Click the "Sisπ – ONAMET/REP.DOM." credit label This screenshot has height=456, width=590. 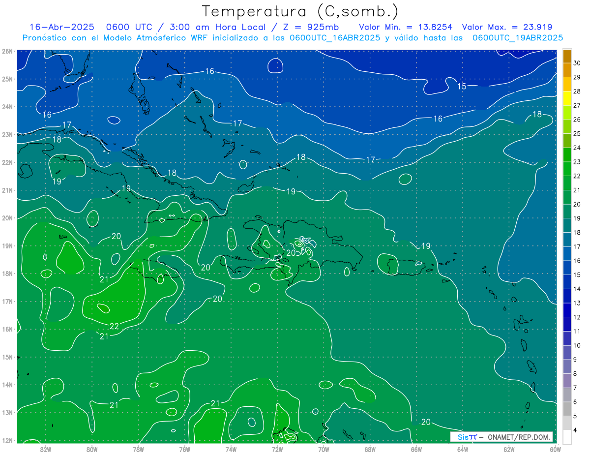coord(501,437)
